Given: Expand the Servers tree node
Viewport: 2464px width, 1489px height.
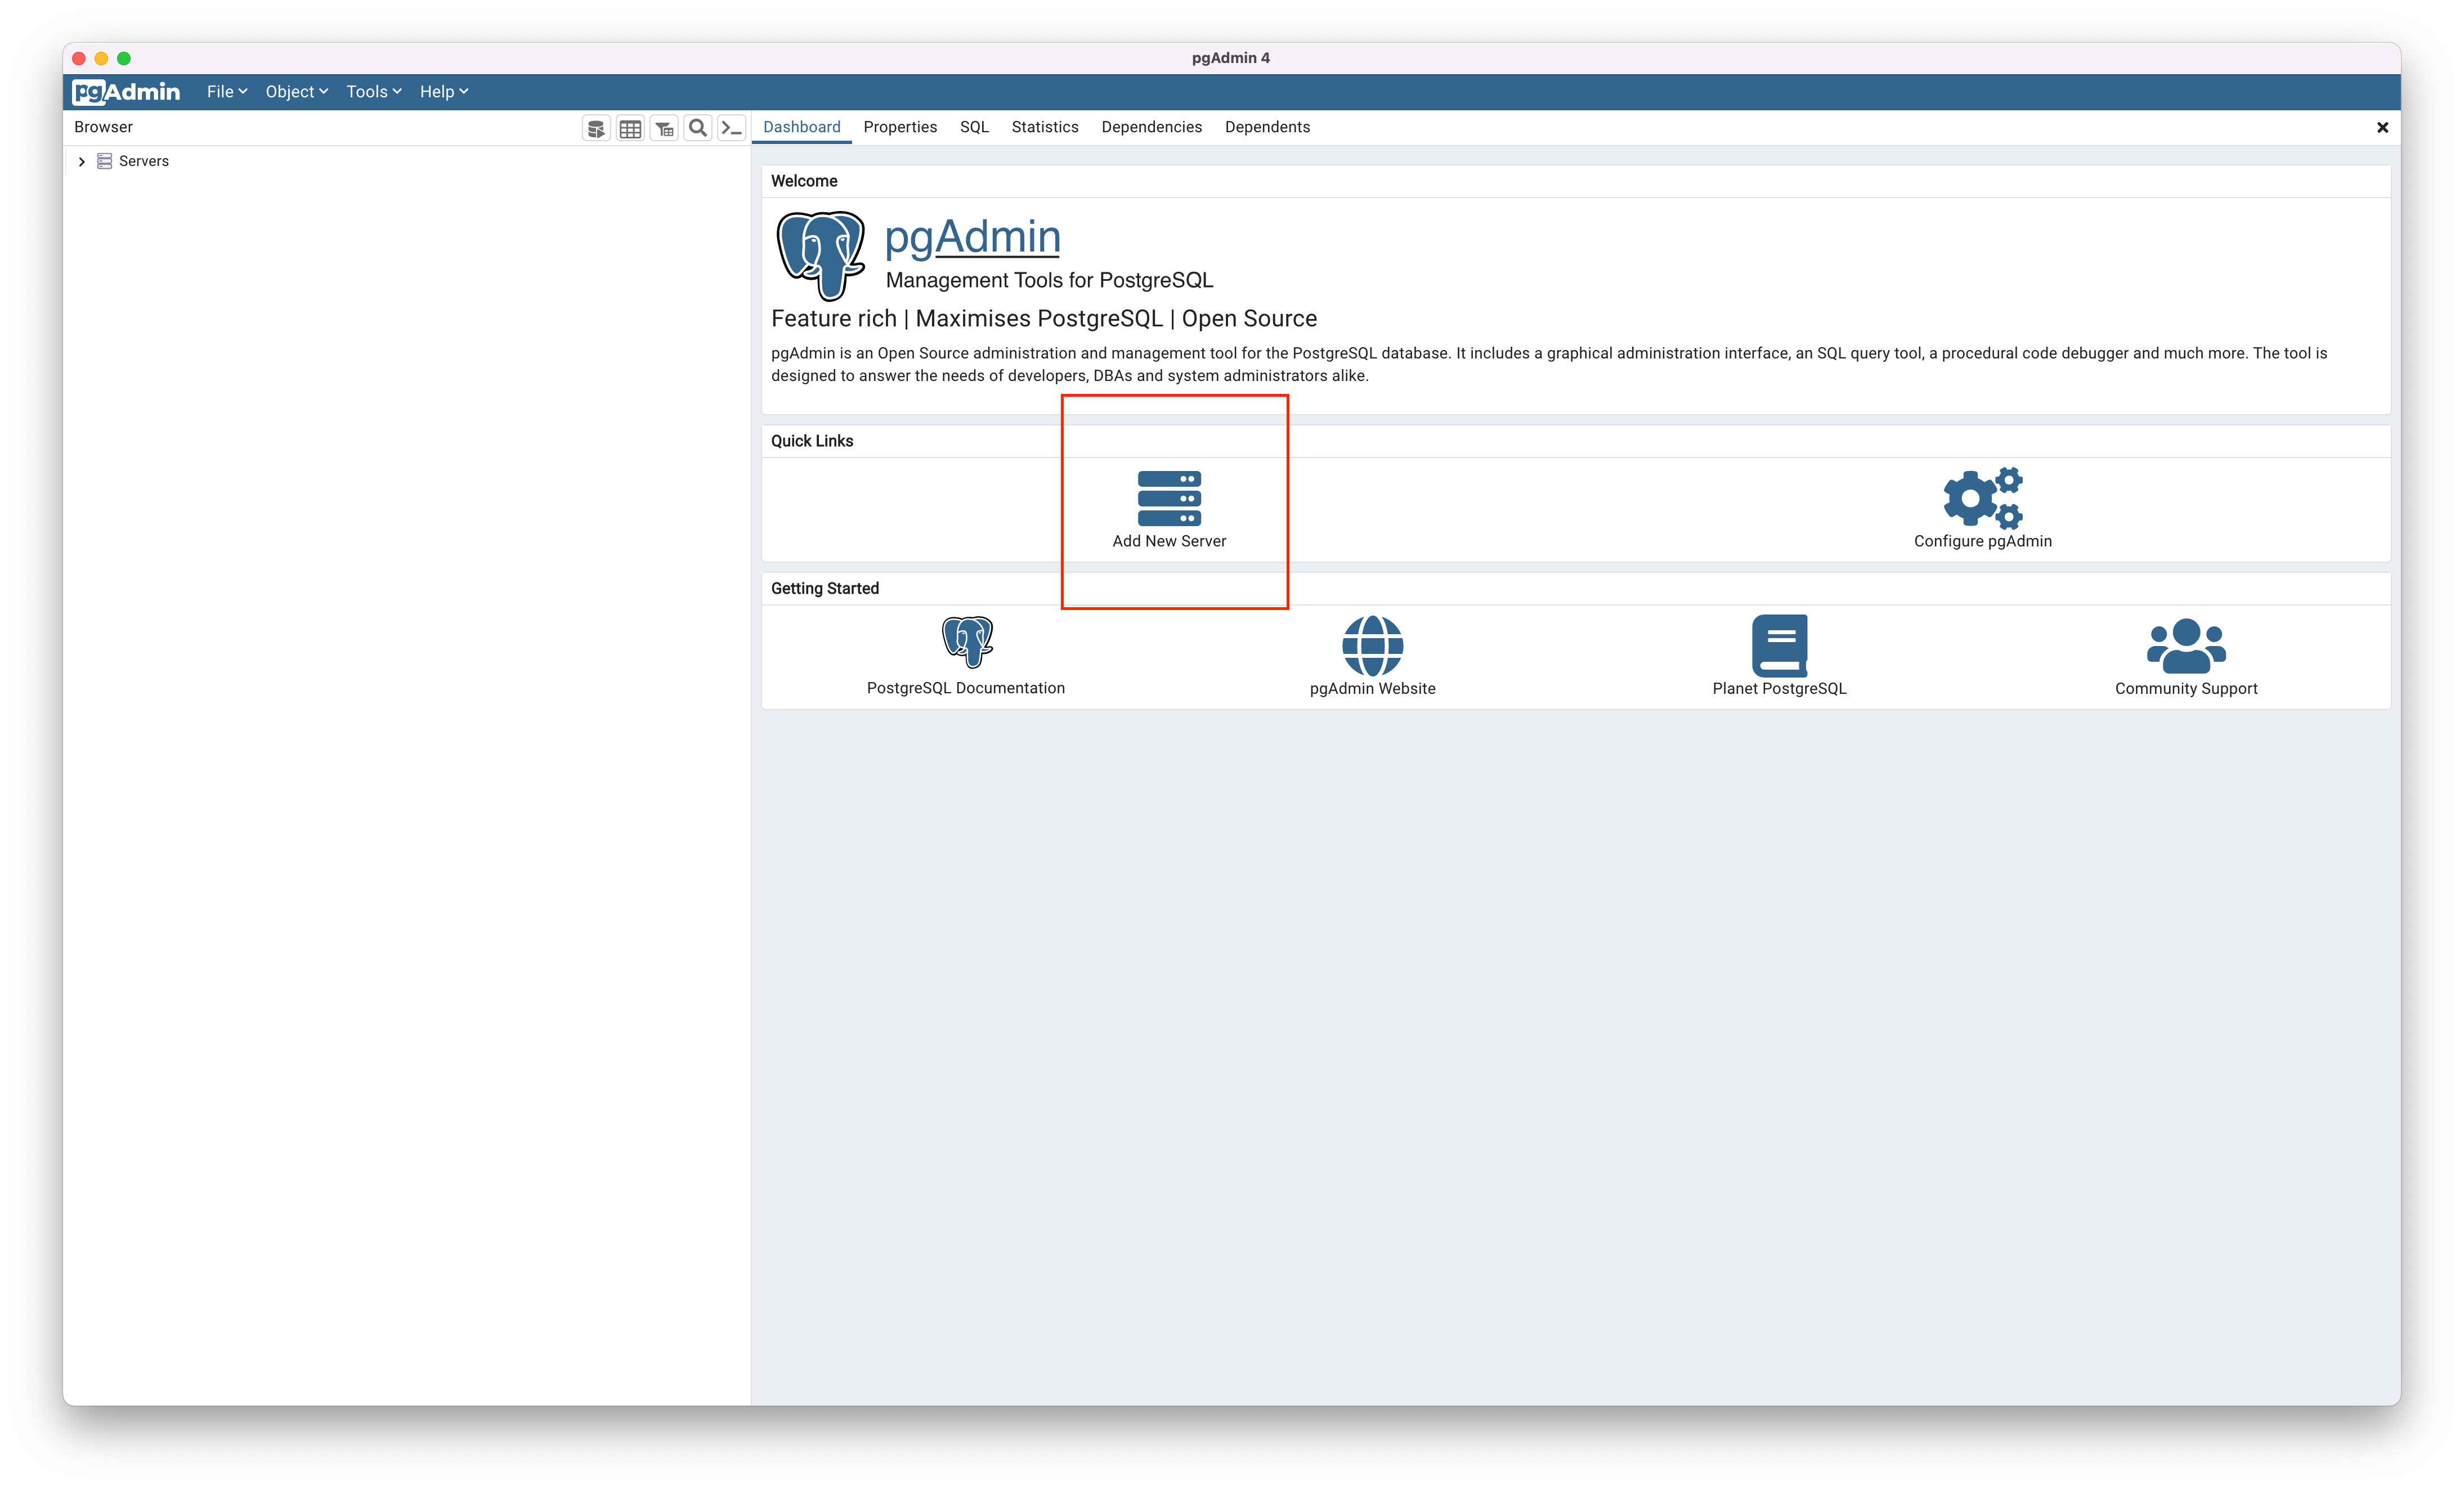Looking at the screenshot, I should [82, 161].
